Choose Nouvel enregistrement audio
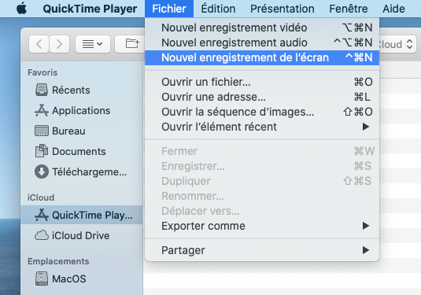421x295 pixels. point(262,42)
